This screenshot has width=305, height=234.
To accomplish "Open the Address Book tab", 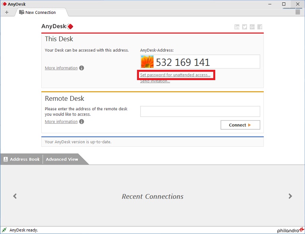I will (x=21, y=159).
